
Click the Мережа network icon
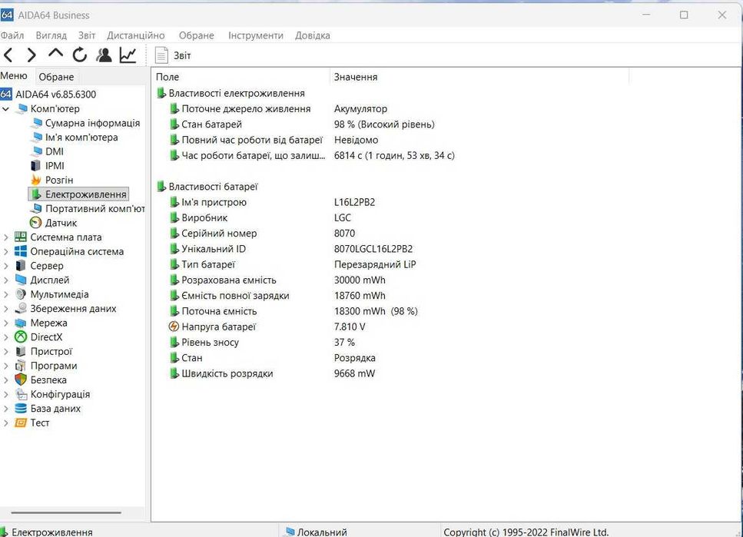click(21, 323)
